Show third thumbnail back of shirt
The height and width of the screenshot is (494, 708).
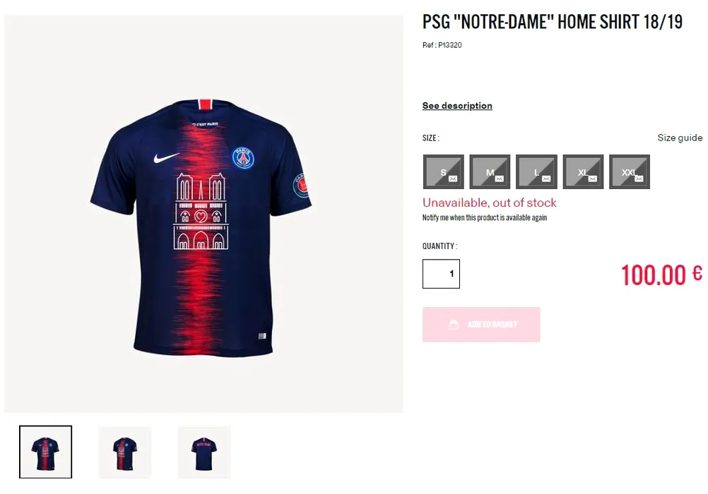[204, 452]
